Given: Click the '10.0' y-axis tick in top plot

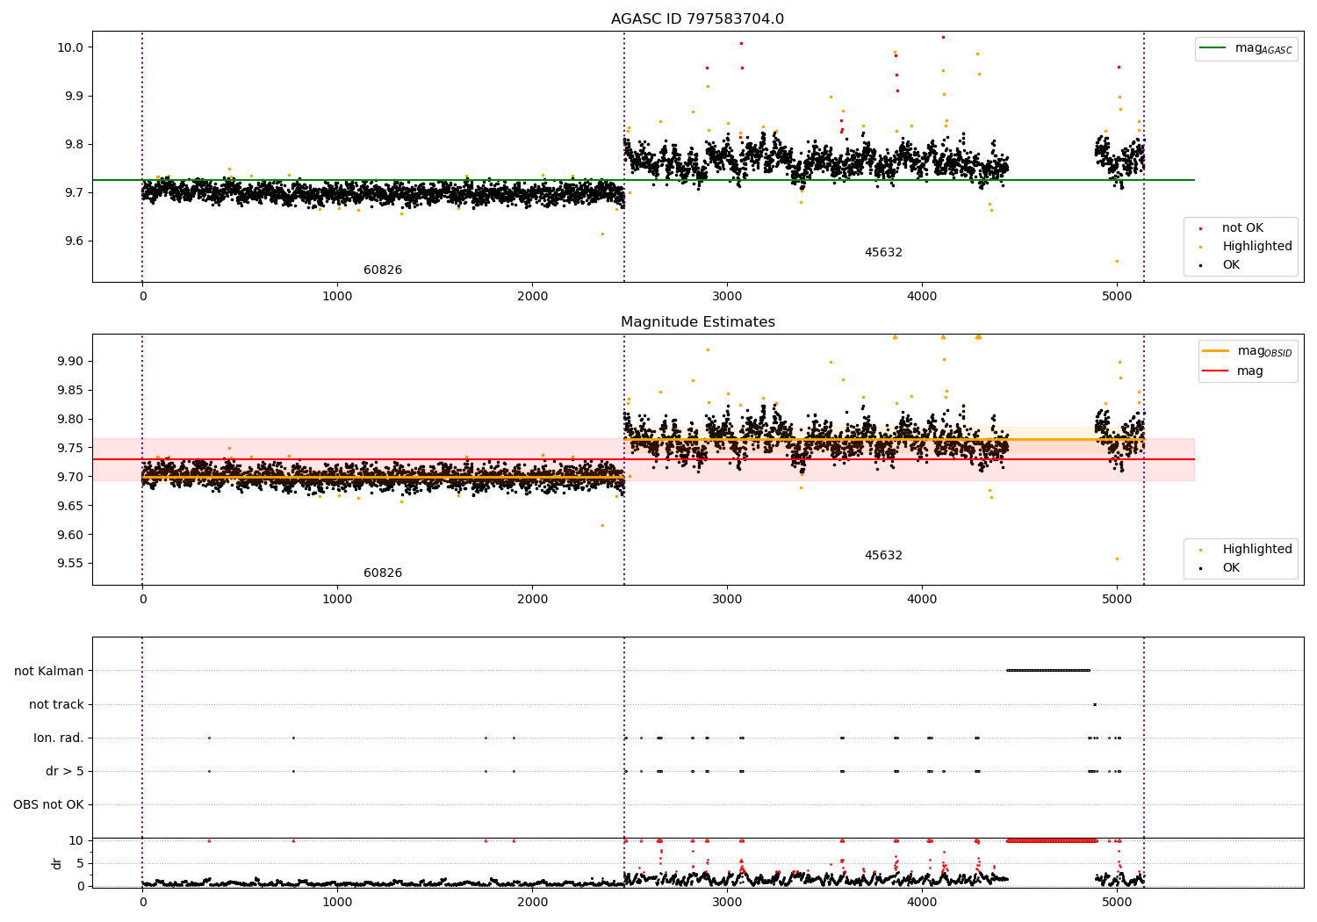Looking at the screenshot, I should [x=71, y=47].
